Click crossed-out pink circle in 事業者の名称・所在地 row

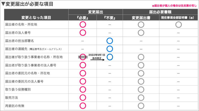tap(83, 57)
